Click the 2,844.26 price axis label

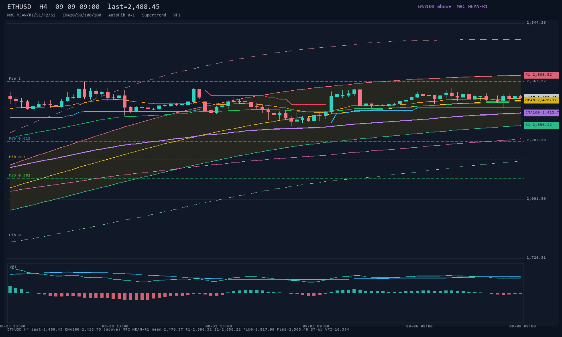point(536,22)
